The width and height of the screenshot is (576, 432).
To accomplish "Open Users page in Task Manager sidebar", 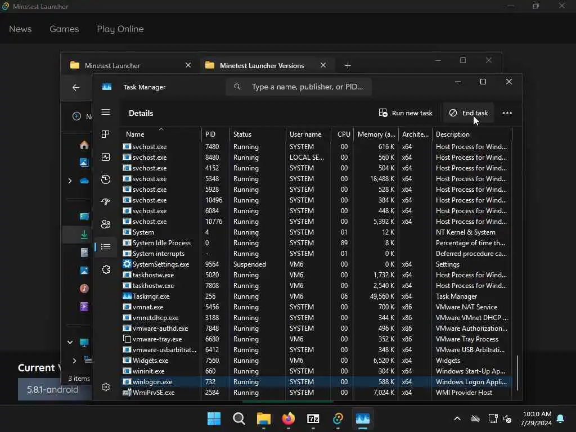I will pyautogui.click(x=106, y=224).
